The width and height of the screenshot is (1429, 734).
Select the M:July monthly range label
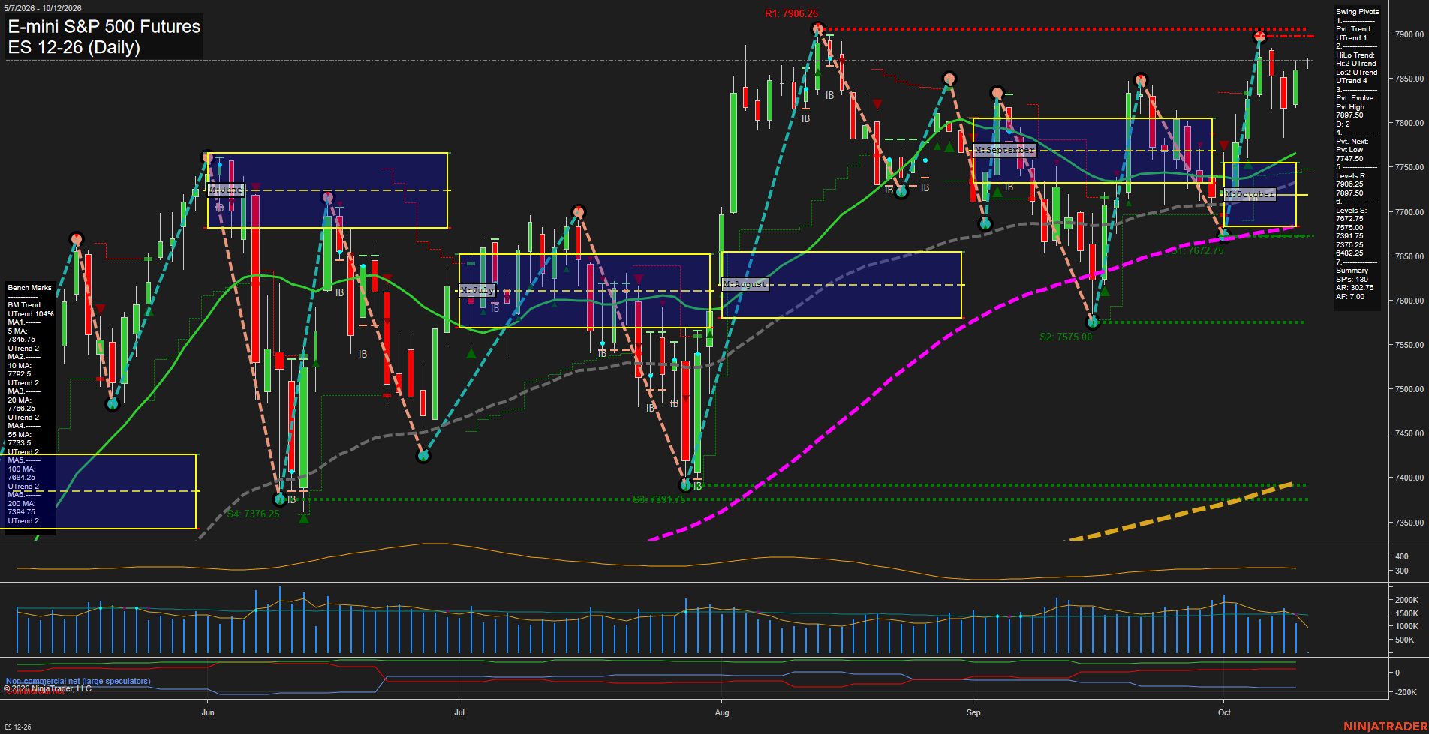[x=477, y=290]
